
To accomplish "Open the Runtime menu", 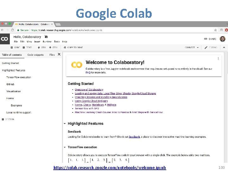I will pyautogui.click(x=47, y=41).
